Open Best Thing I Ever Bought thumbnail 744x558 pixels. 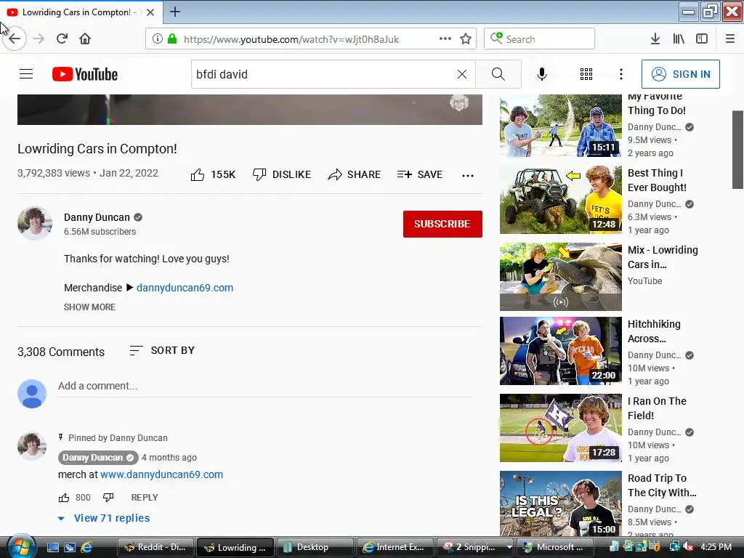point(560,199)
